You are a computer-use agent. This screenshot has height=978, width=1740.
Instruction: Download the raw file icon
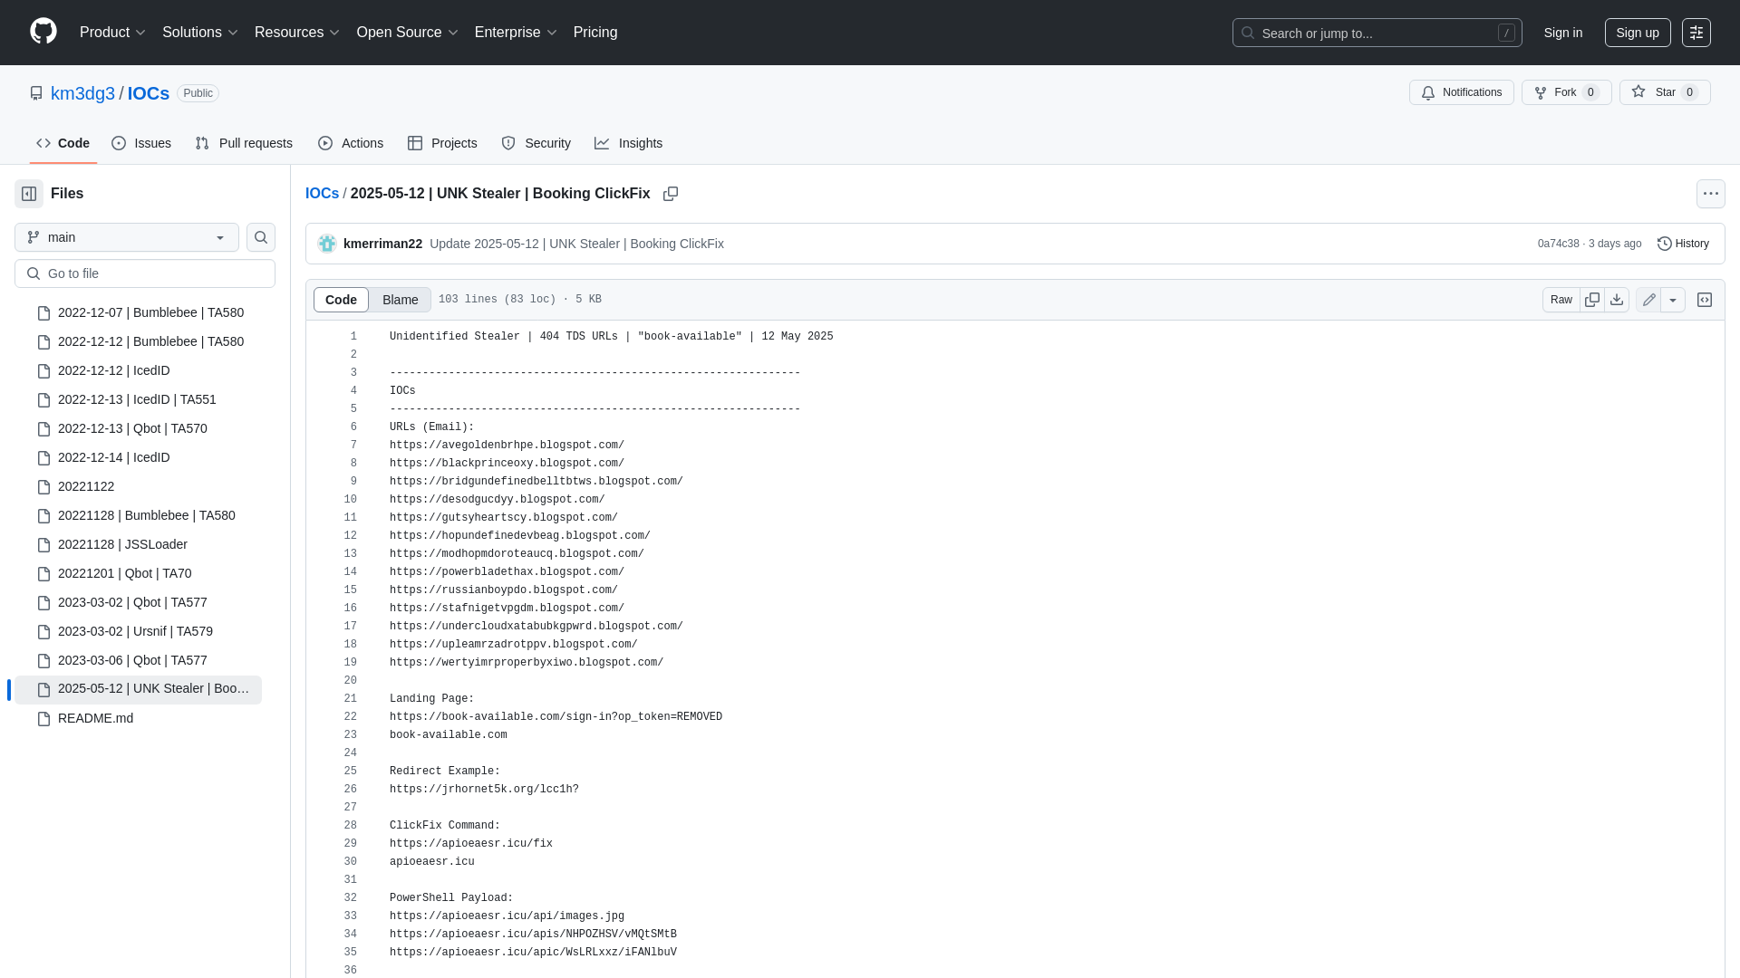click(x=1617, y=300)
